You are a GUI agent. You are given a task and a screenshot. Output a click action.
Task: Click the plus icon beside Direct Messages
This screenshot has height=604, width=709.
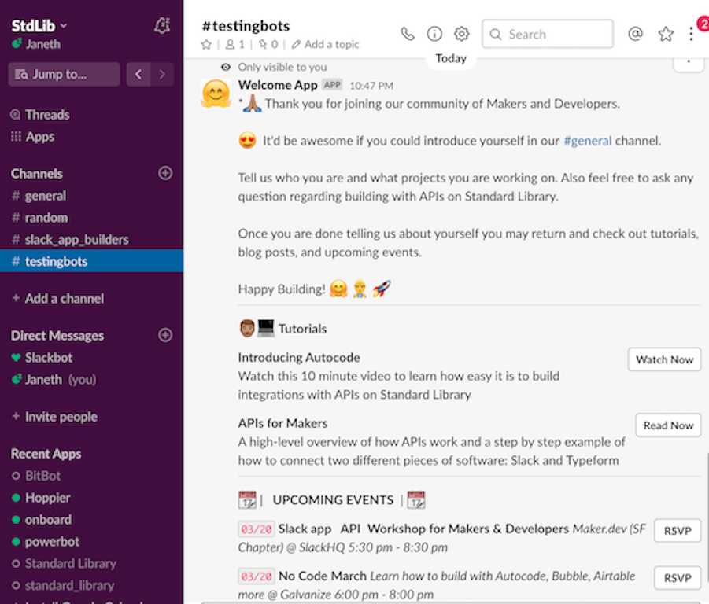click(165, 335)
